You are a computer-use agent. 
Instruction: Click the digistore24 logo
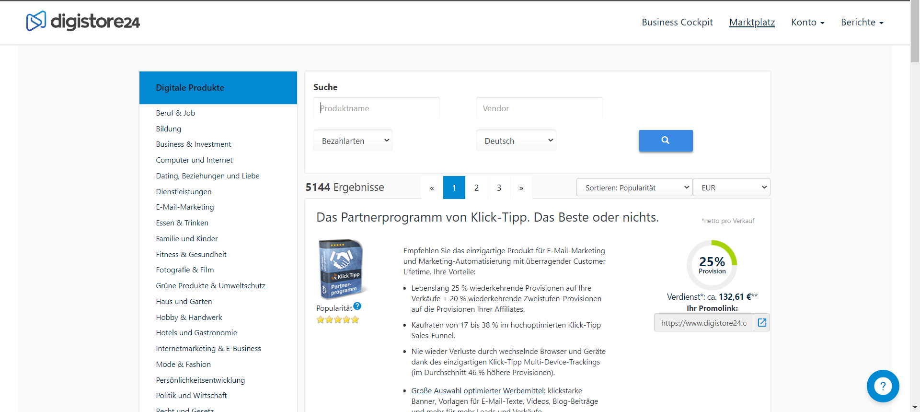tap(83, 22)
